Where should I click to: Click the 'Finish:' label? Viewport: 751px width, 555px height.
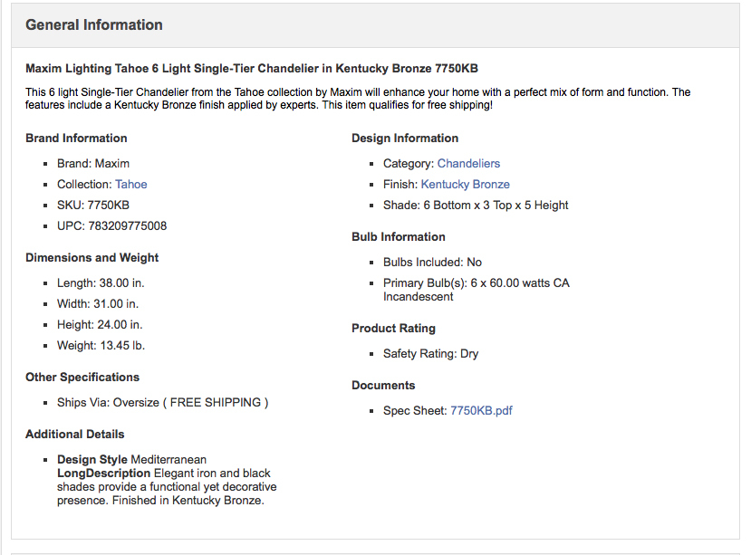pos(400,185)
